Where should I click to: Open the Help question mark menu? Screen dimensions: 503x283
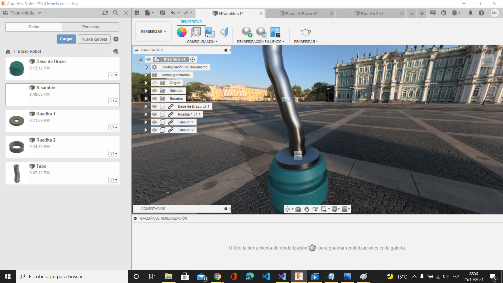point(481,13)
